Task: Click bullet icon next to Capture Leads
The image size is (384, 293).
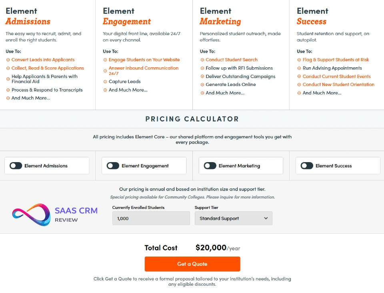Action: pyautogui.click(x=105, y=82)
